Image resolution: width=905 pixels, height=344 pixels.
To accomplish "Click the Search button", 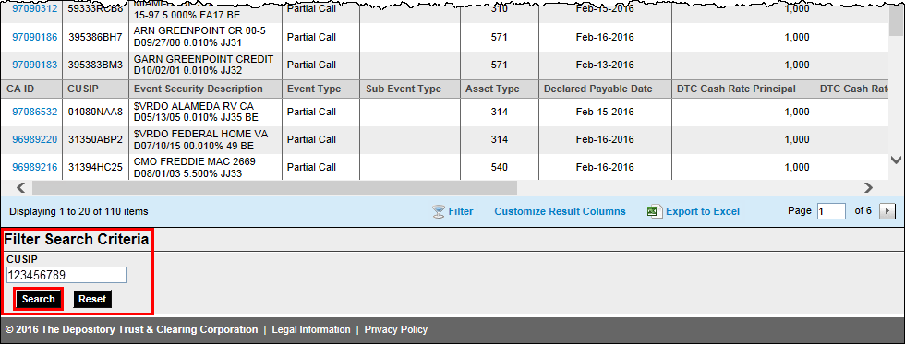I will (38, 299).
